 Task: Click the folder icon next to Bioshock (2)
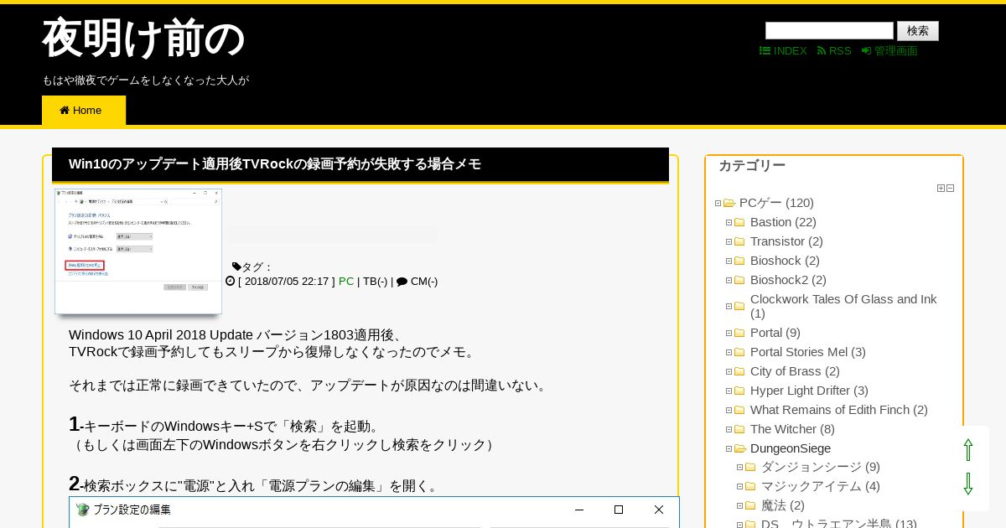[x=739, y=261]
